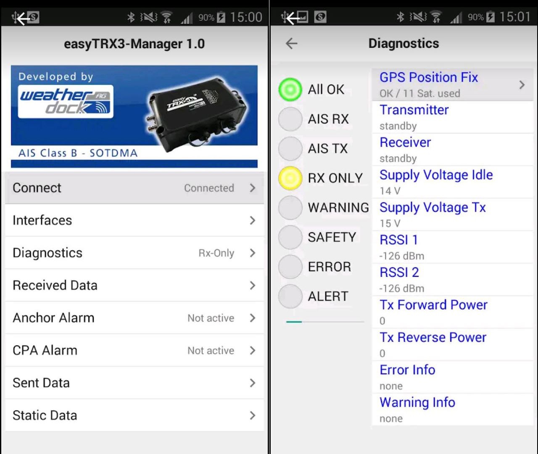
Task: Click the progress bar below ALERT
Action: point(325,322)
